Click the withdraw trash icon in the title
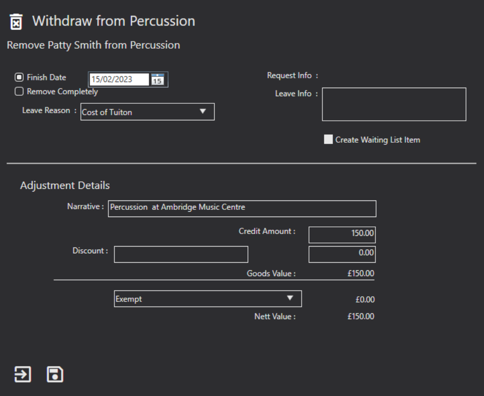484x396 pixels. [16, 21]
